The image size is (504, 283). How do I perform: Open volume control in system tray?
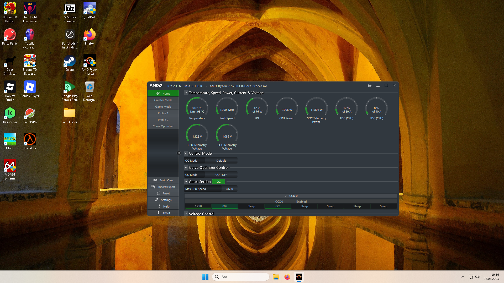477,277
